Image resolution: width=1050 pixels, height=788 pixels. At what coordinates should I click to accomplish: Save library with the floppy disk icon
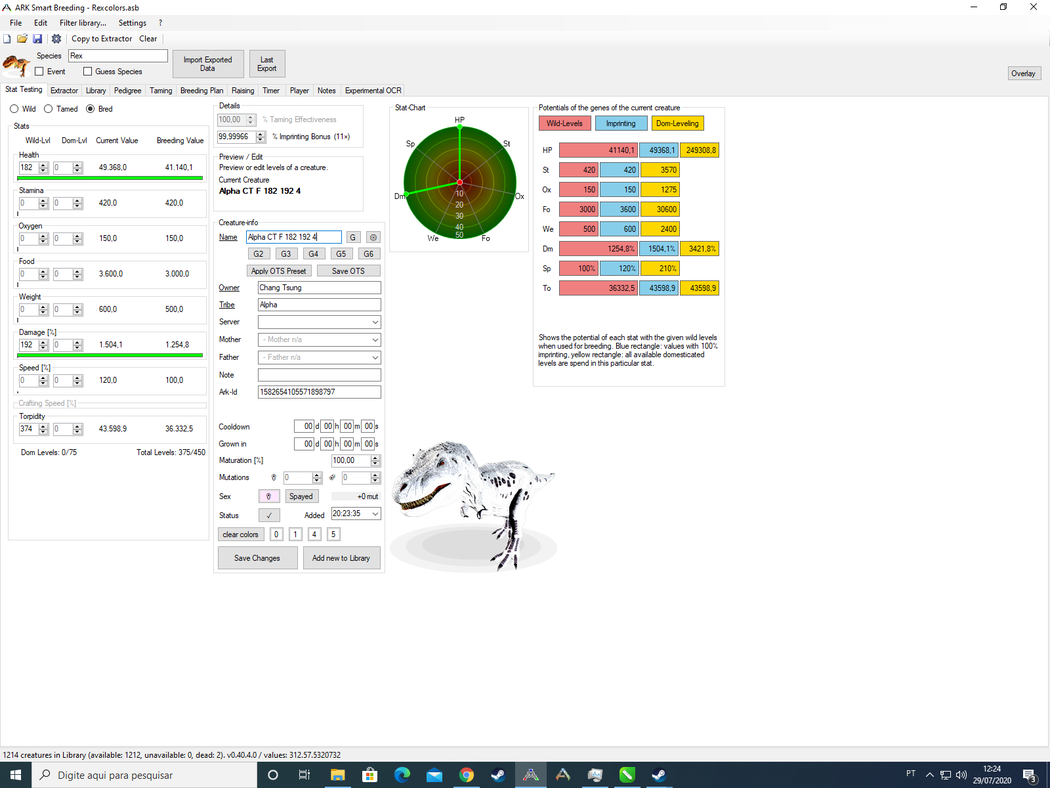(x=37, y=39)
